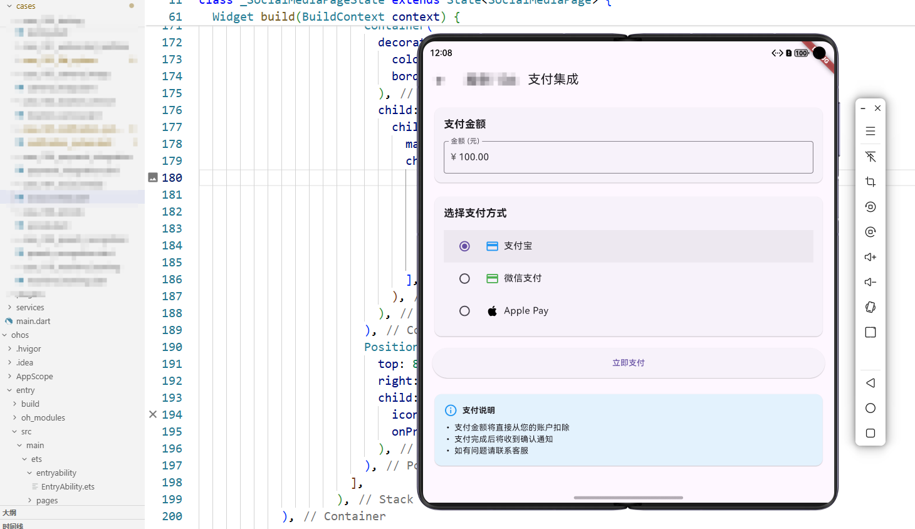Decrease volume via the volume-down icon
Screen dimensions: 915x529
point(870,282)
